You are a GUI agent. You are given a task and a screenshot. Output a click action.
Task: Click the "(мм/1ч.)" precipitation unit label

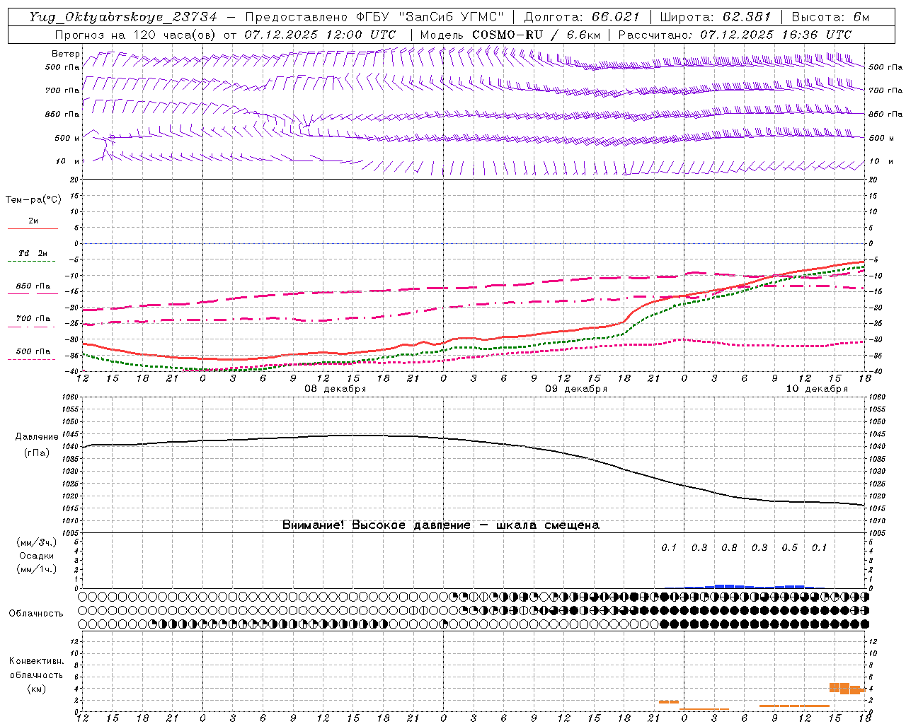[x=37, y=569]
